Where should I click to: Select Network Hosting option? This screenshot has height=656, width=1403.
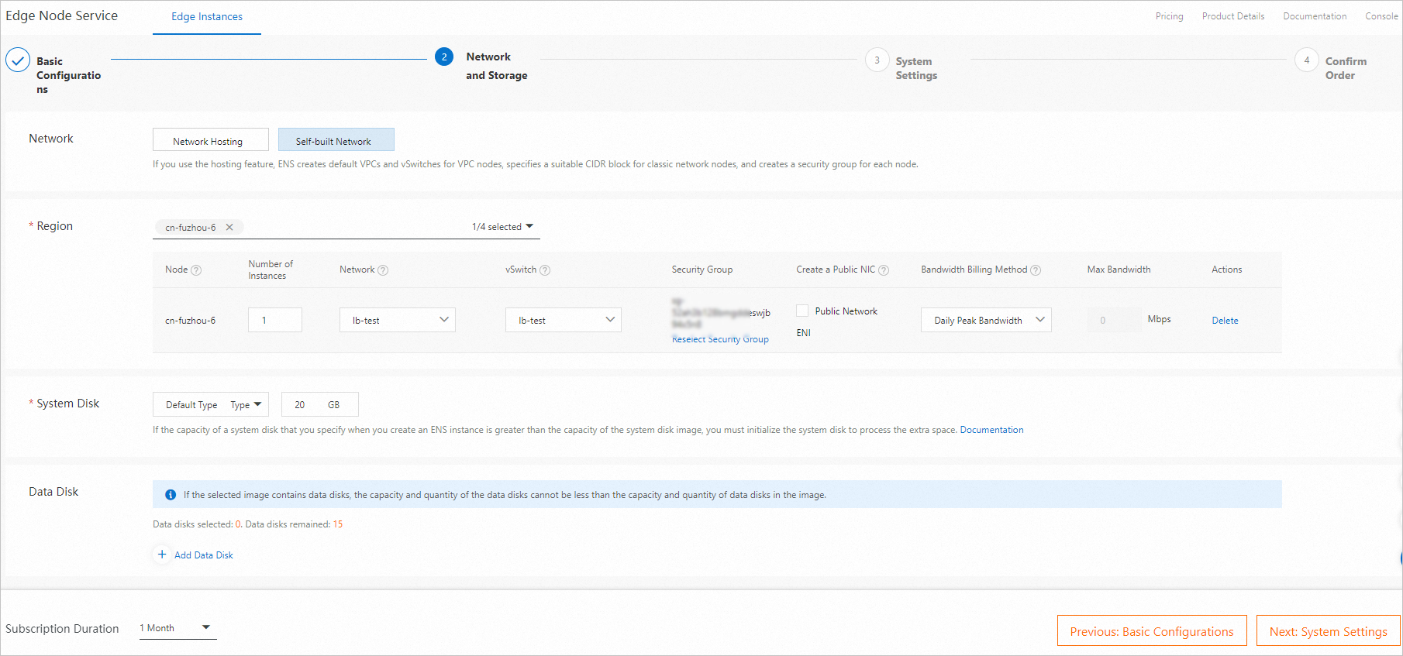pos(211,140)
